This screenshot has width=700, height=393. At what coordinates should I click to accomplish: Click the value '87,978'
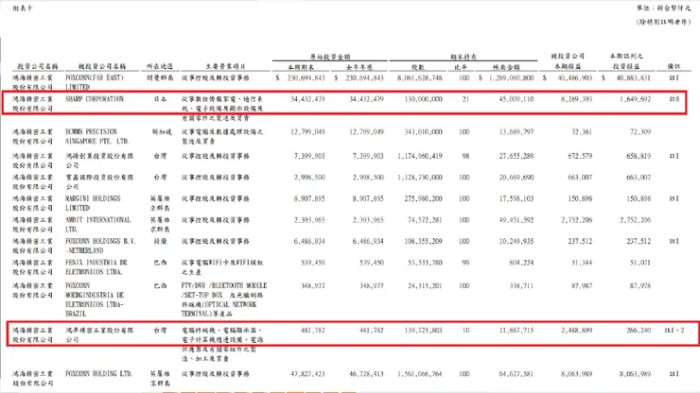point(640,285)
